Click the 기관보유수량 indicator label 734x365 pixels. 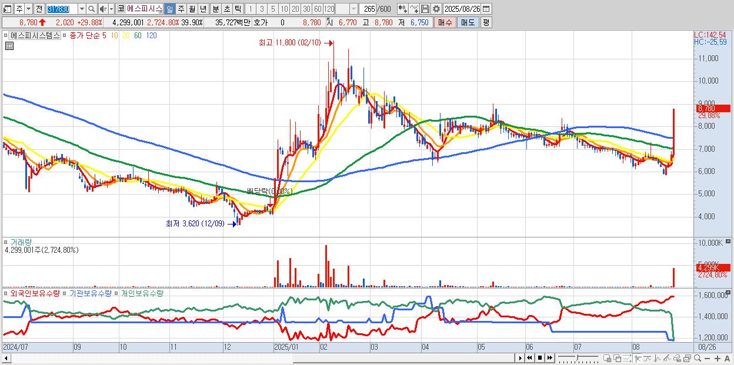click(x=91, y=293)
